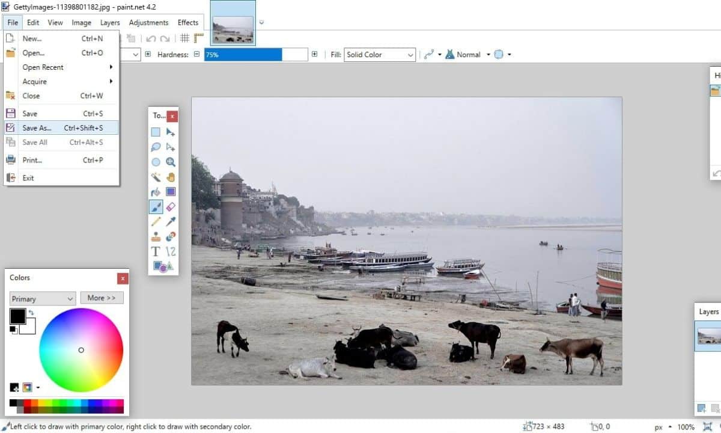Open the Edit menu

33,23
